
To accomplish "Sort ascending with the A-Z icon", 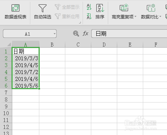I will click(89, 7).
